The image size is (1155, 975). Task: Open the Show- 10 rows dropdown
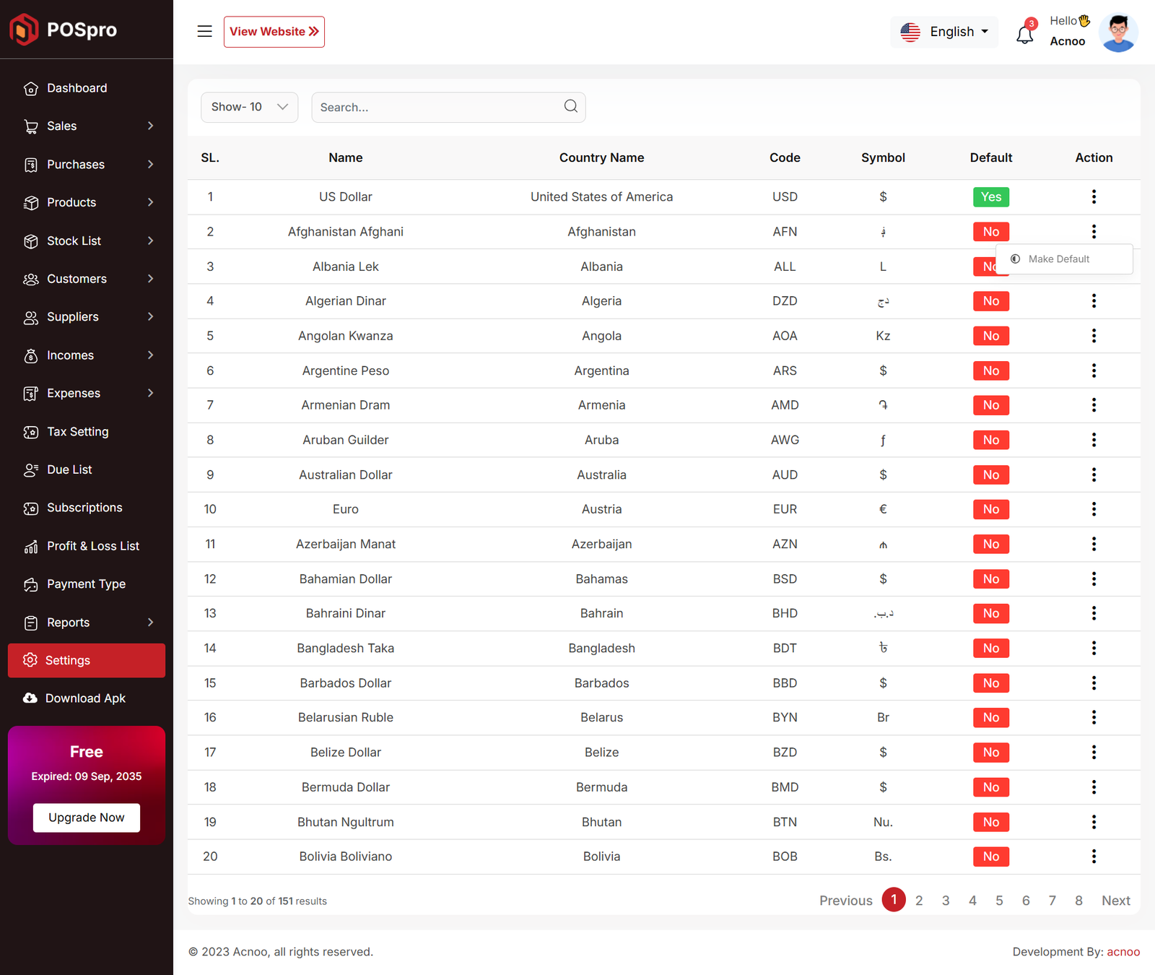tap(249, 107)
